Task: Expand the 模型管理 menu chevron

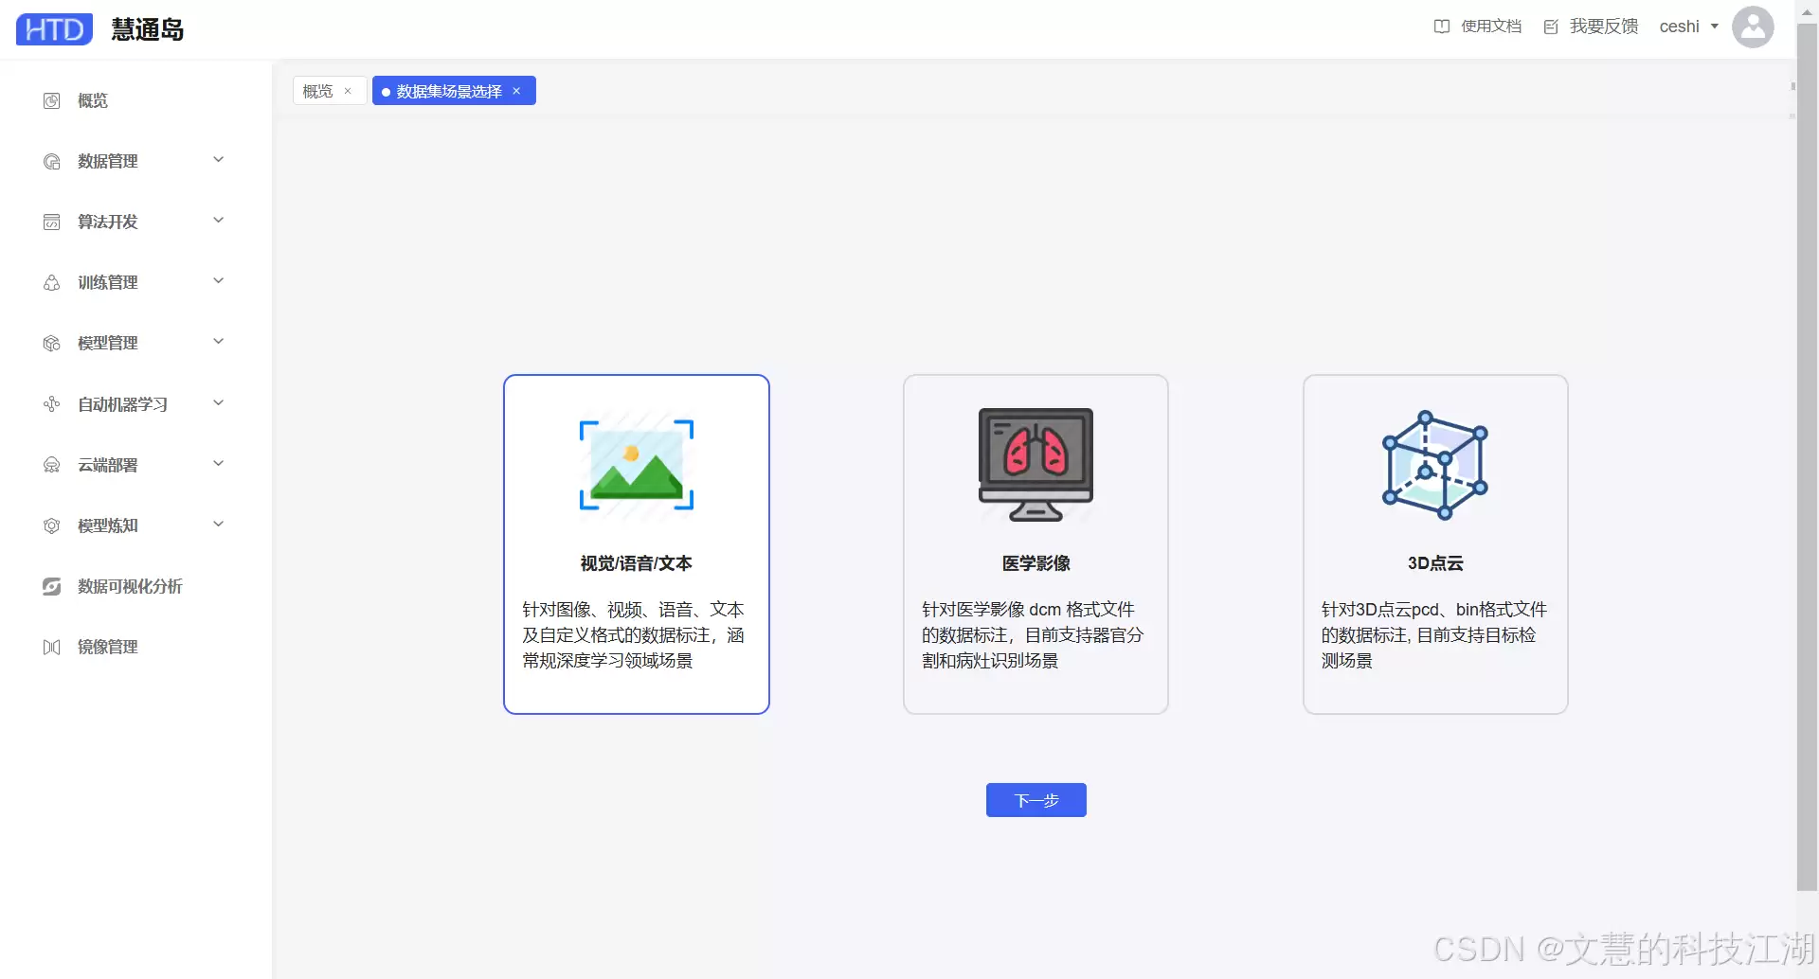Action: coord(219,342)
